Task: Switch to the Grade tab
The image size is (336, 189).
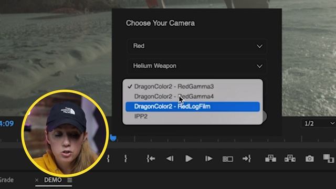Action: click(x=7, y=180)
